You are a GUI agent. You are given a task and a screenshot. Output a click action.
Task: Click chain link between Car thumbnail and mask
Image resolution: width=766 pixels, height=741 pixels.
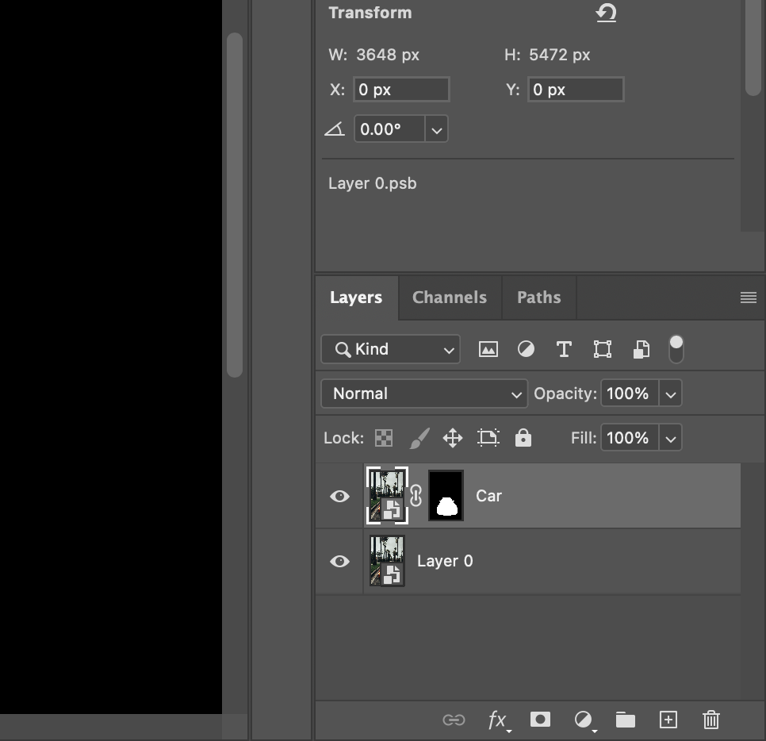416,496
